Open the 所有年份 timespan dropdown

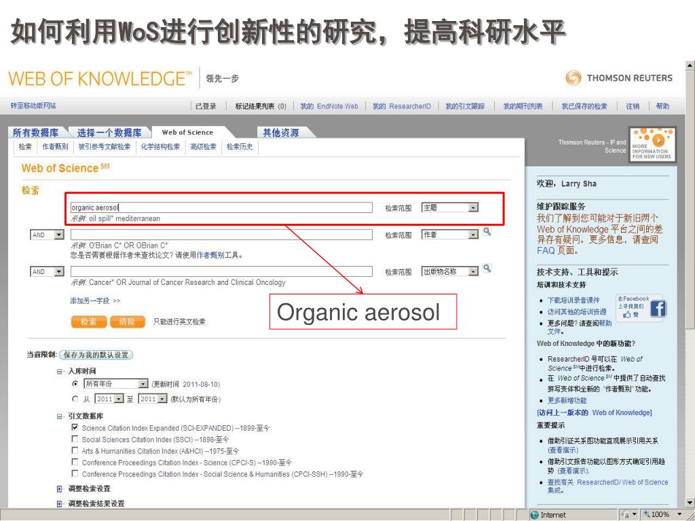click(x=115, y=384)
